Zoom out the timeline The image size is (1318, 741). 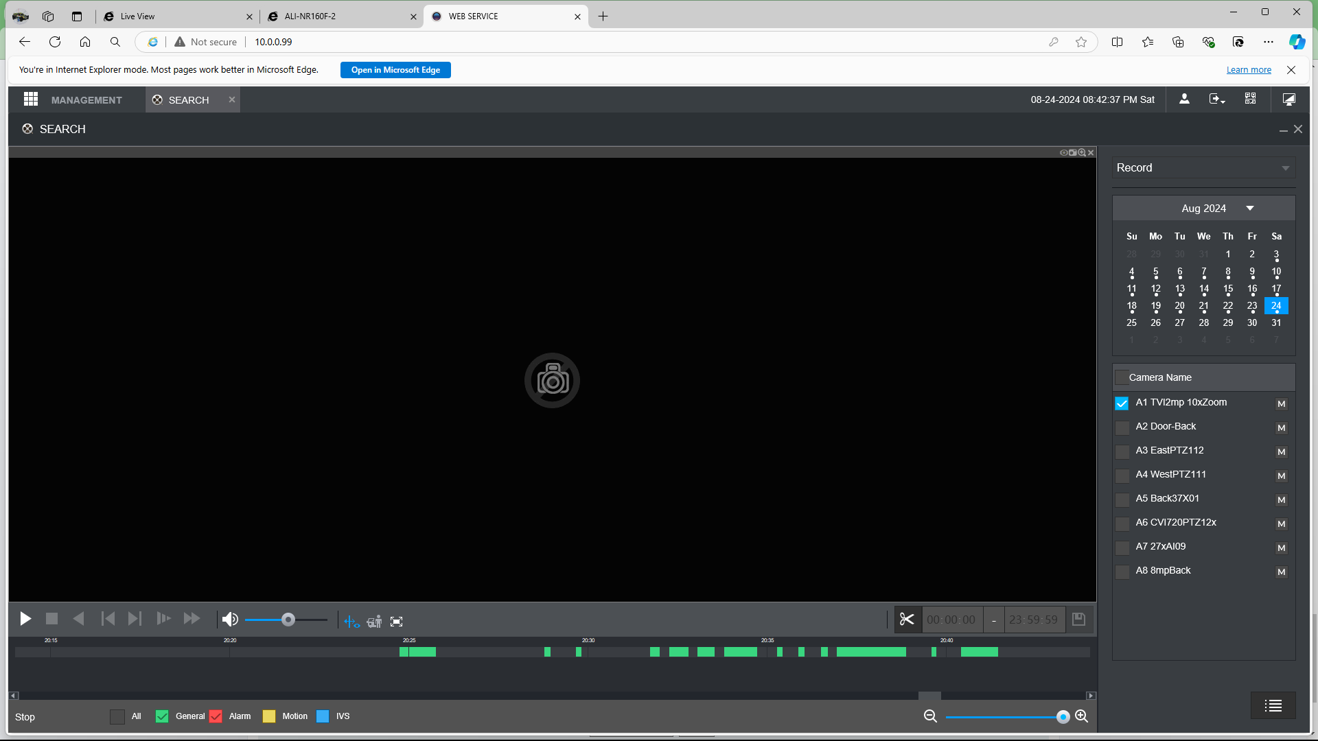(930, 716)
